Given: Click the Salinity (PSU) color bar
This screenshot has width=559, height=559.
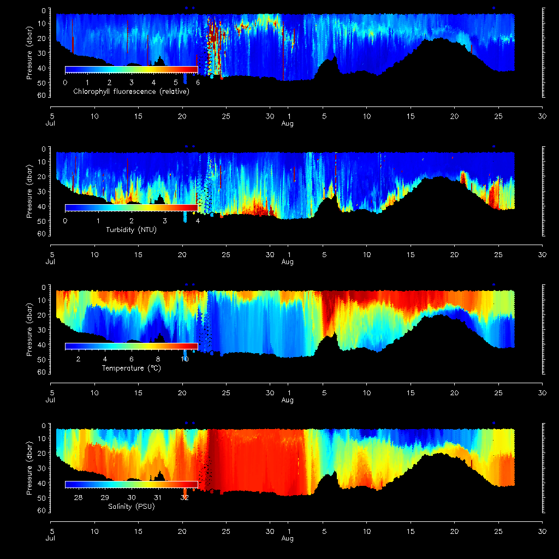Looking at the screenshot, I should (x=131, y=484).
